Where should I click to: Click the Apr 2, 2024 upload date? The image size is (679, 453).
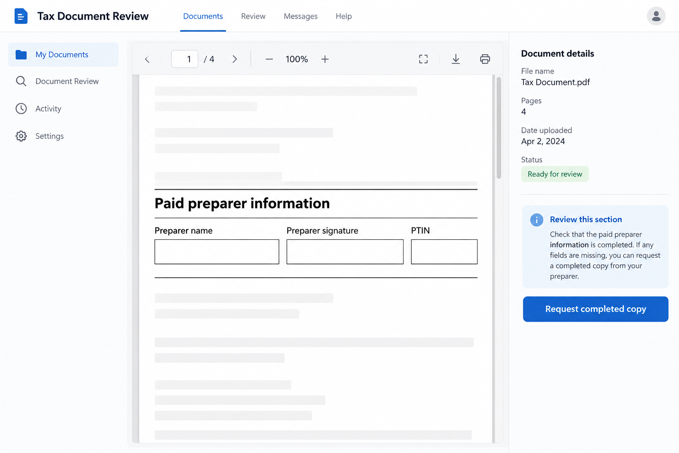[543, 142]
